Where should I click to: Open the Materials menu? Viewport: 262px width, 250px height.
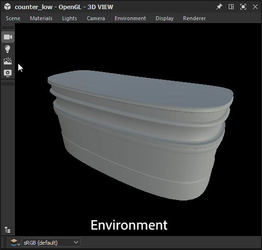(41, 18)
